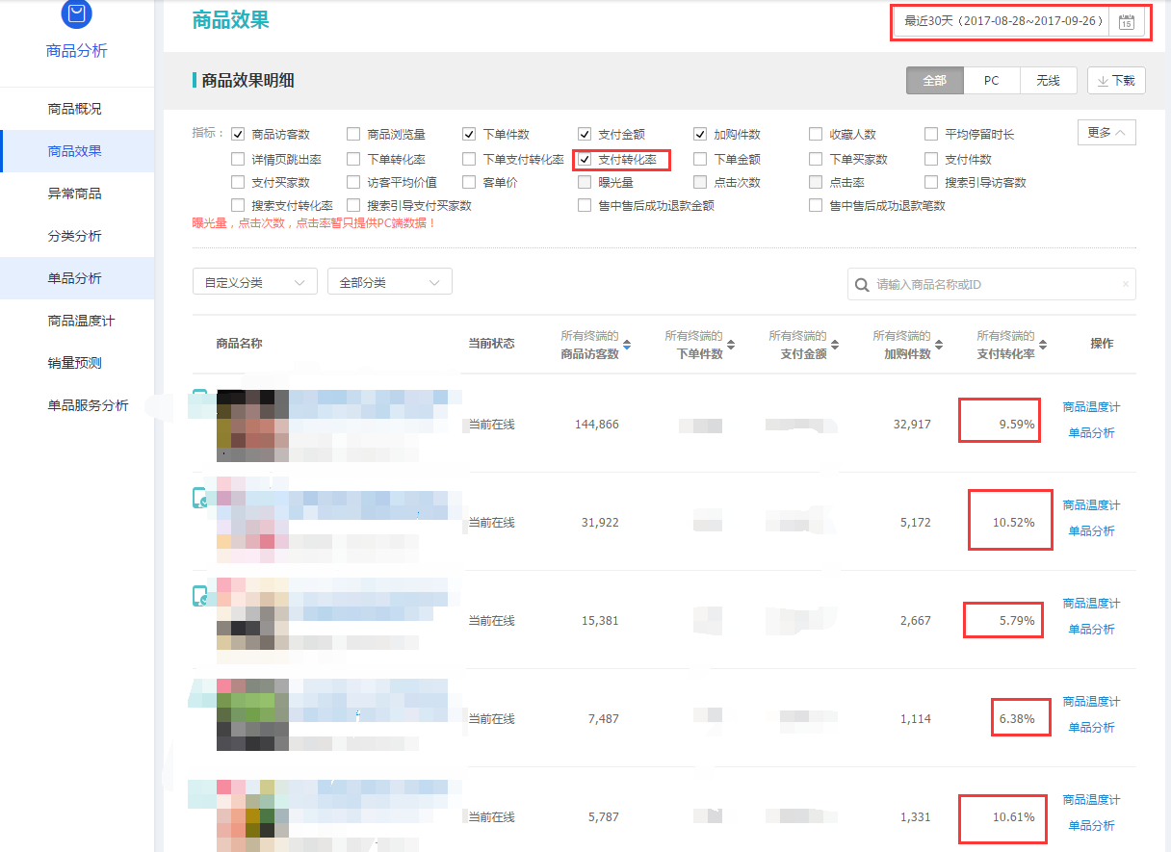This screenshot has width=1171, height=852.
Task: Click the 下载 download button
Action: 1116,81
